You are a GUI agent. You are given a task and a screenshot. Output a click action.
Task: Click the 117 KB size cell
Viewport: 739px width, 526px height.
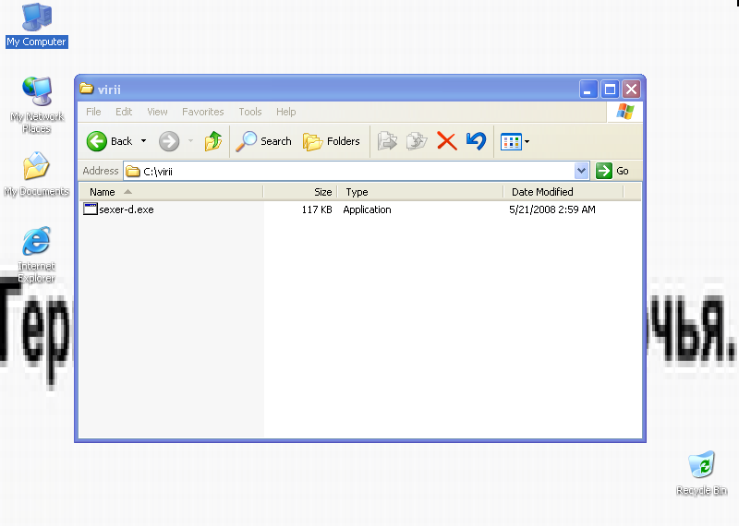pyautogui.click(x=317, y=209)
